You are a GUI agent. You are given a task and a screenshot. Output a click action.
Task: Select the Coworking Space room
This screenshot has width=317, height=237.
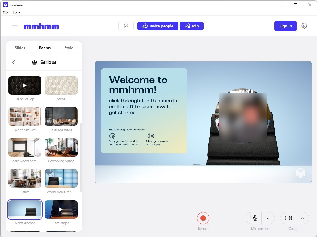click(x=61, y=148)
